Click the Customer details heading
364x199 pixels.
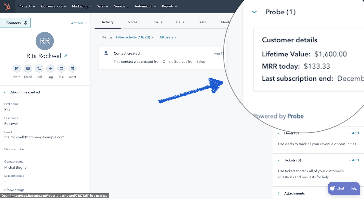(x=290, y=40)
